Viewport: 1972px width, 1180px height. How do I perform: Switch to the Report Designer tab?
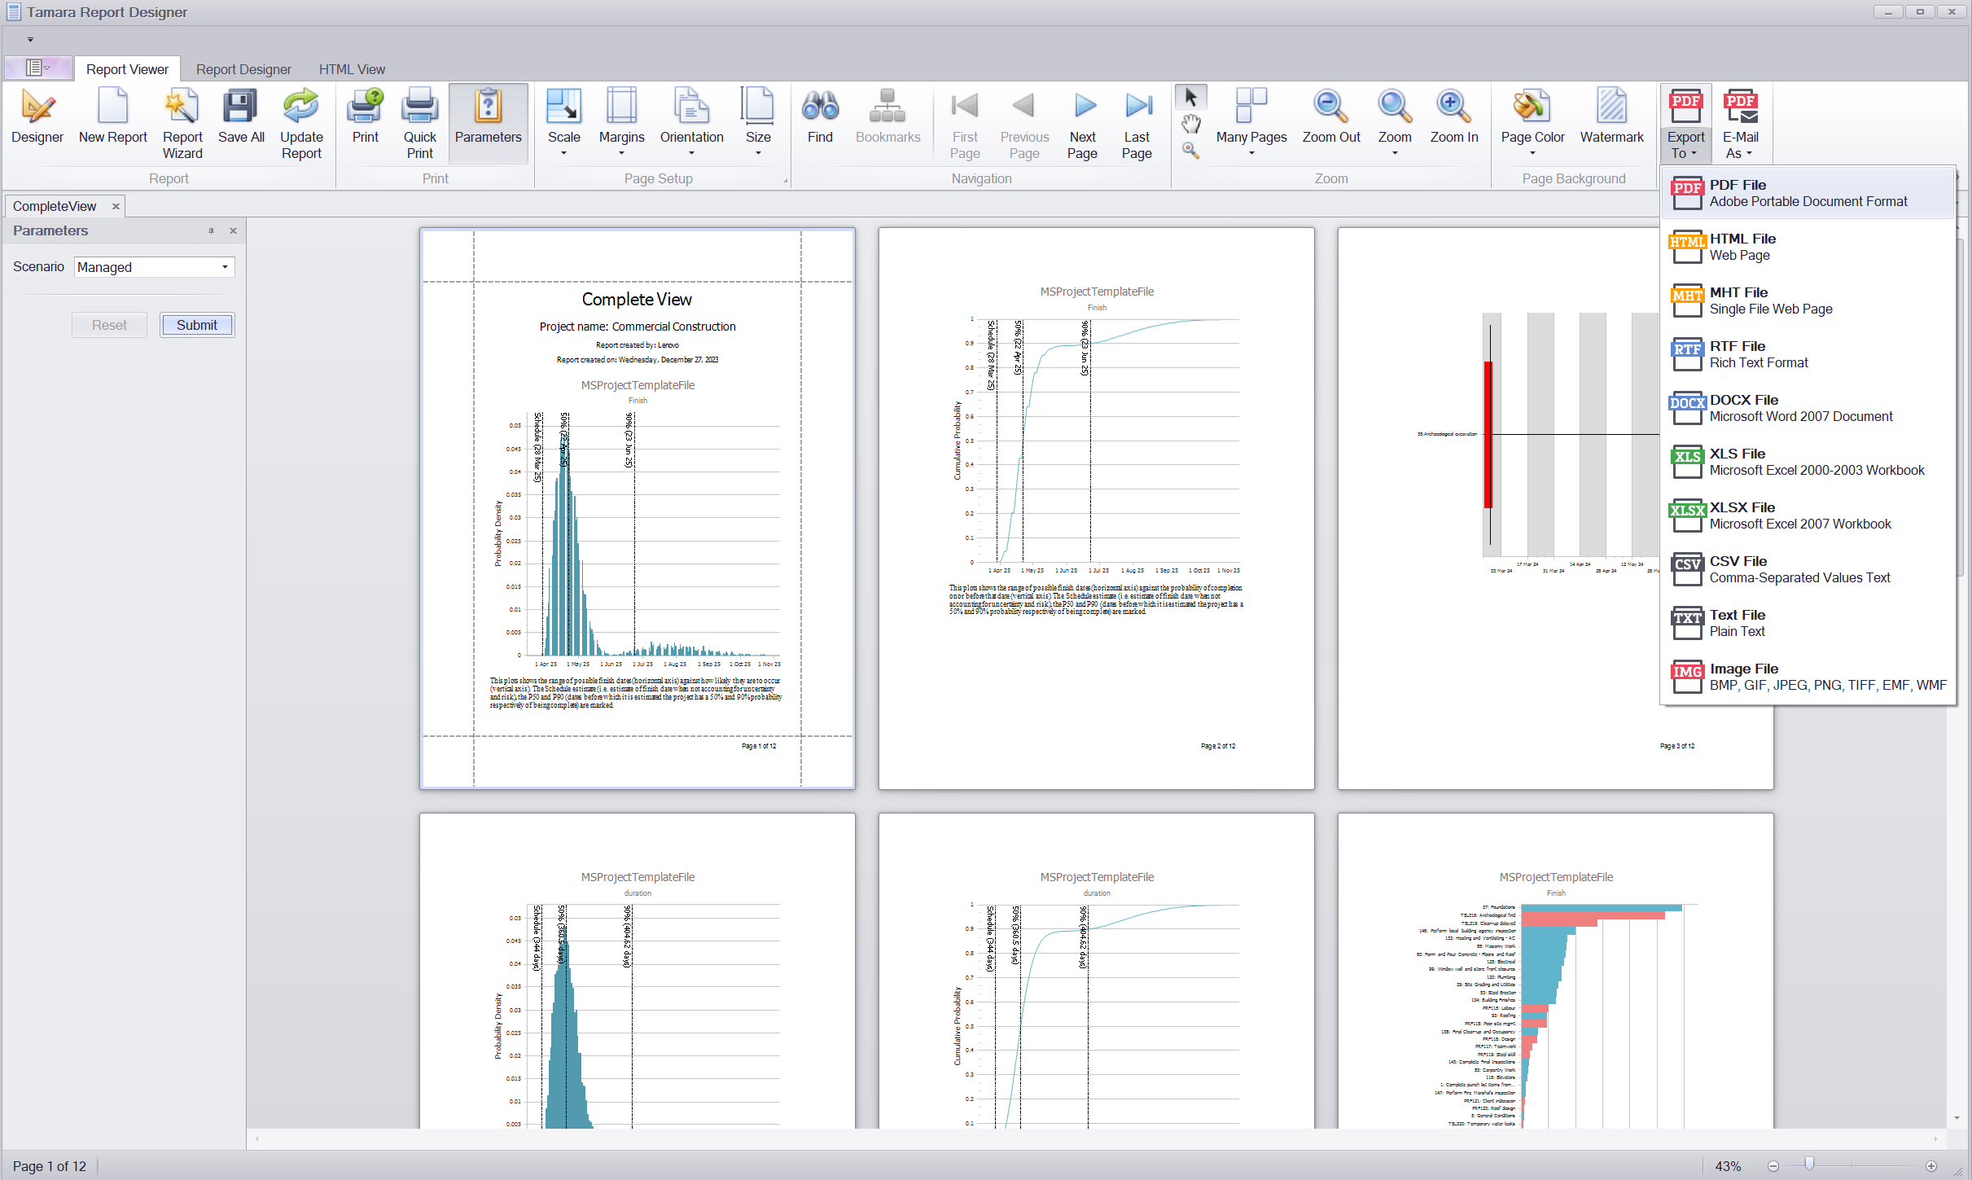pos(243,68)
